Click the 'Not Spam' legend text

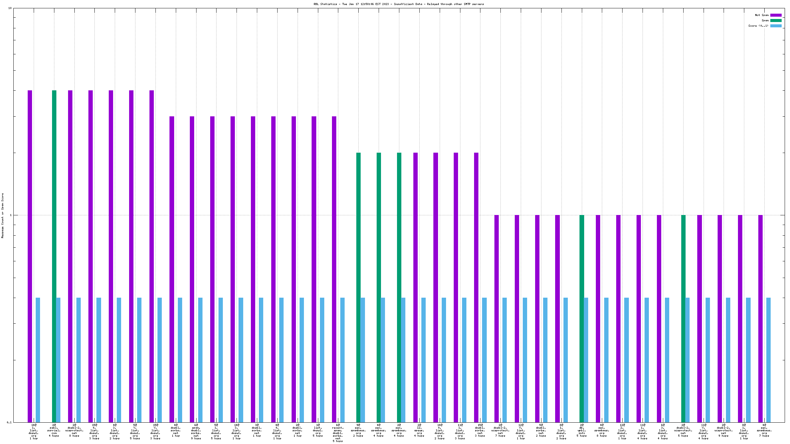[762, 15]
